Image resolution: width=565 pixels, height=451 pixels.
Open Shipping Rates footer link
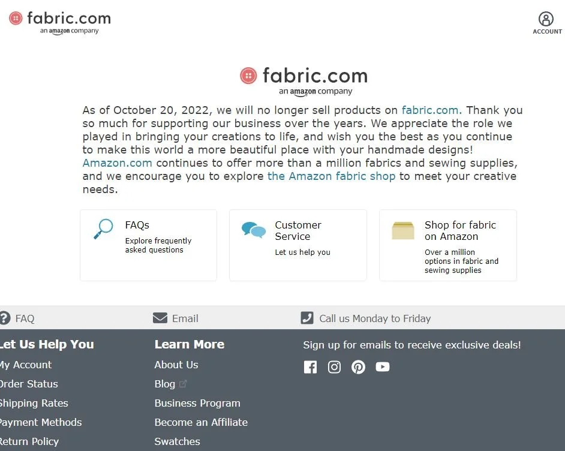34,403
